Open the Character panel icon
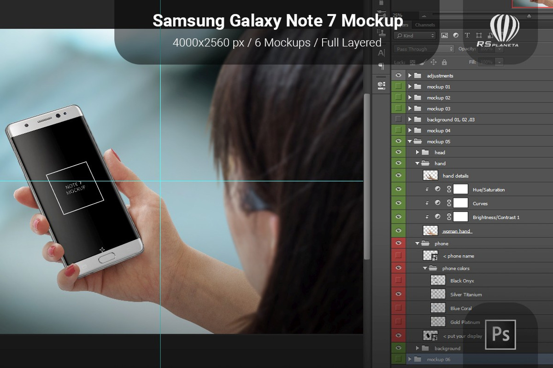Image resolution: width=553 pixels, height=368 pixels. (x=381, y=53)
